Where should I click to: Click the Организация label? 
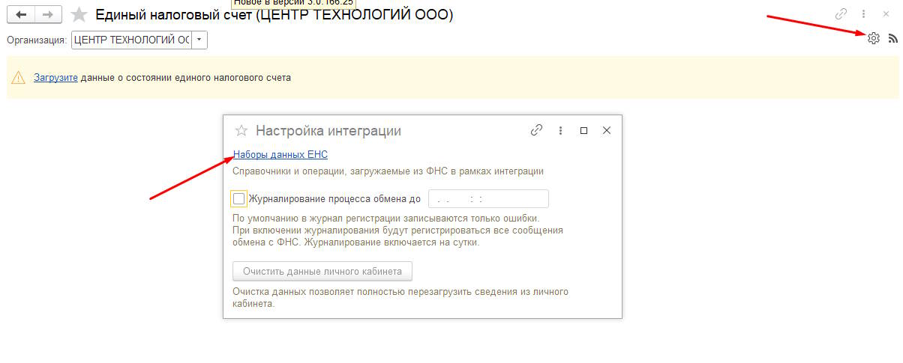[x=37, y=40]
